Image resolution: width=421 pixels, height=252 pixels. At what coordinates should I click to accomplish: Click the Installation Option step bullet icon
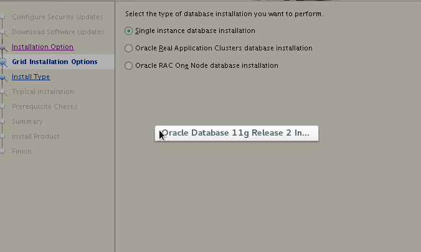coord(3,47)
